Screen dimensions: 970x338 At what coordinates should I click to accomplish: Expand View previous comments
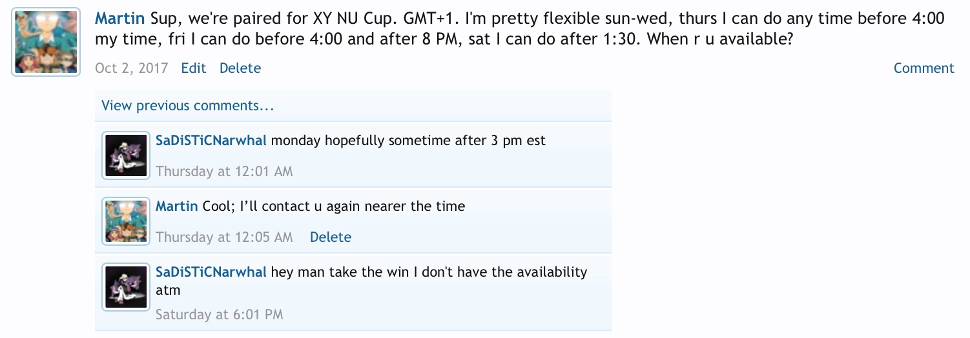(x=187, y=106)
